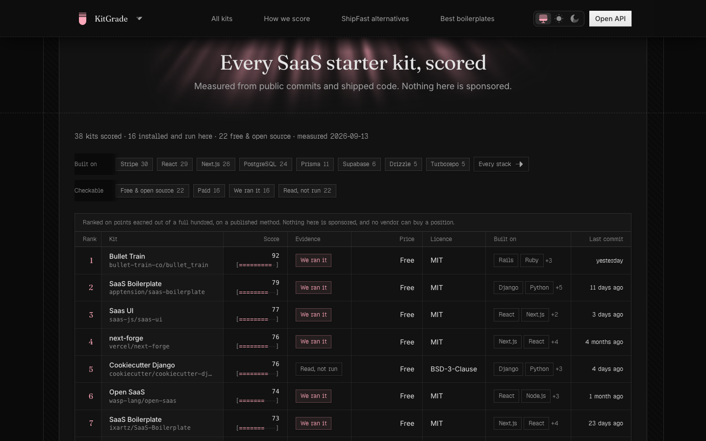Click the Rails tag on Bullet Train

[506, 260]
